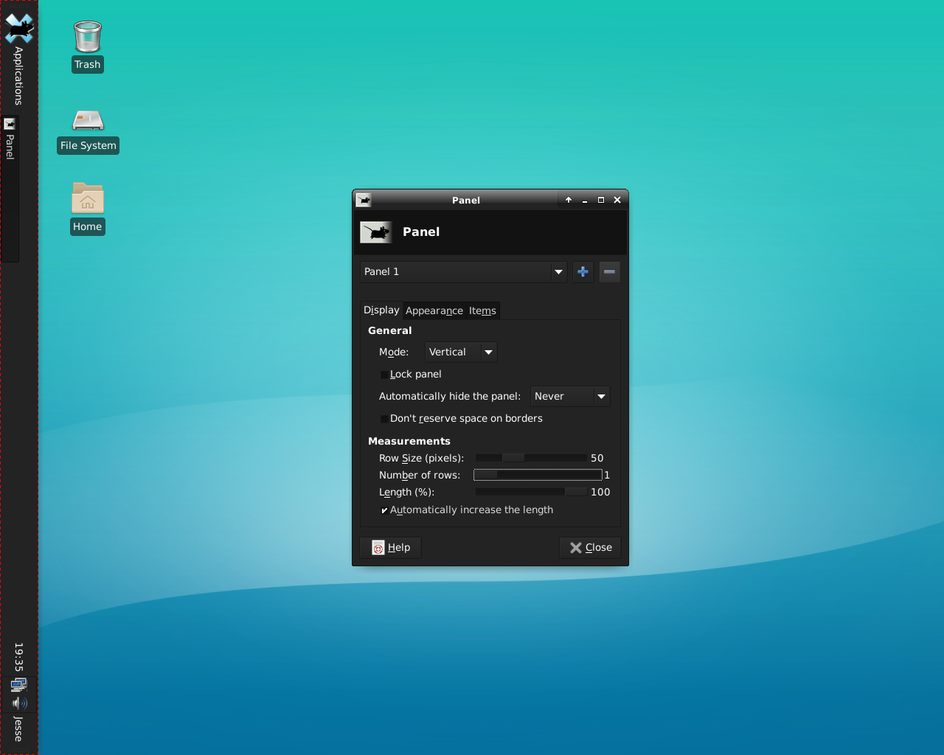The width and height of the screenshot is (944, 755).
Task: Click the roll-up arrow in Panel titlebar
Action: 569,200
